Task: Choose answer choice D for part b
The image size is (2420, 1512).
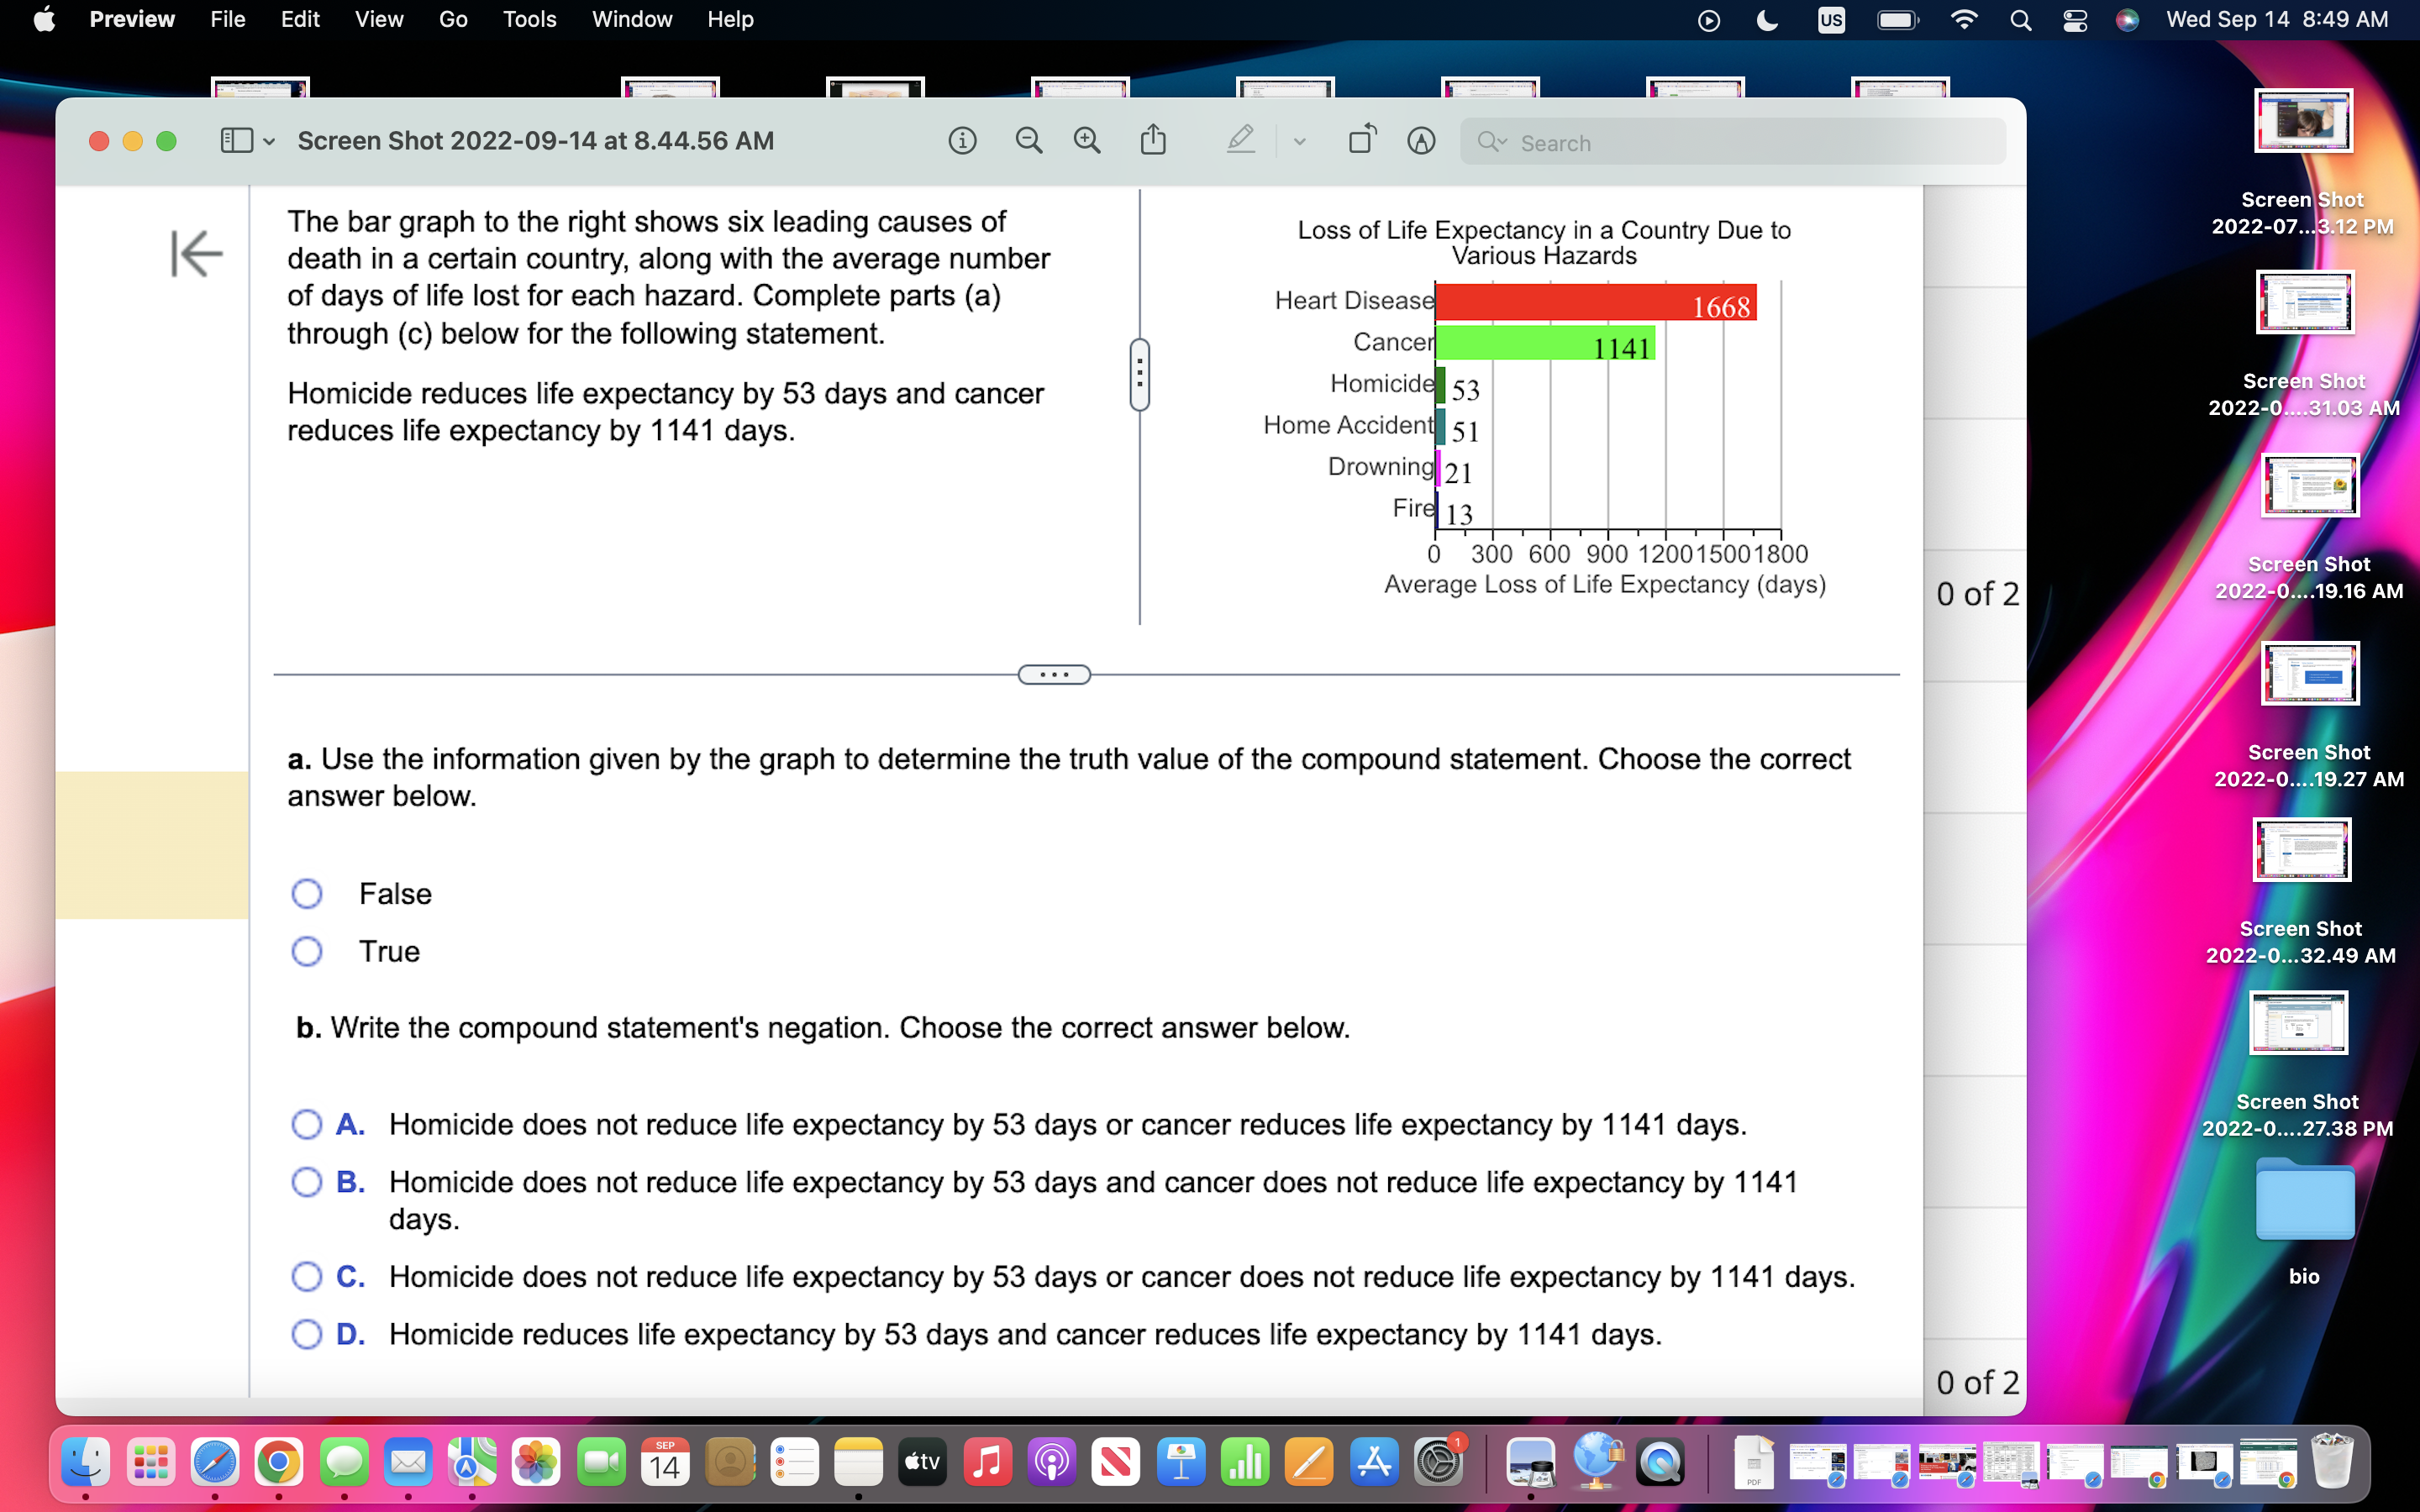Action: [x=307, y=1334]
